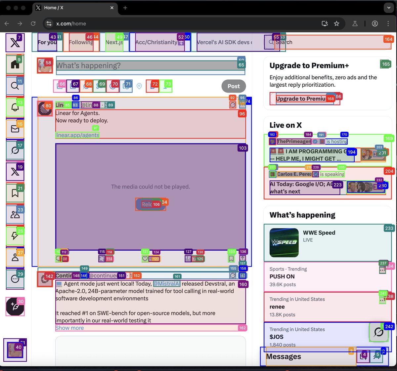
Task: Open the Continue profile avatar
Action: [45, 279]
